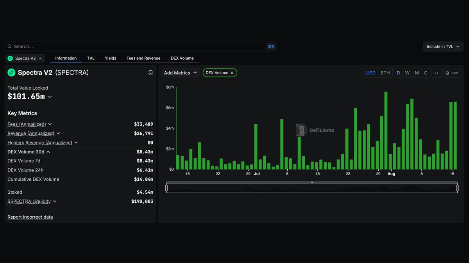The height and width of the screenshot is (263, 469).
Task: Open the DEX Volume tab
Action: pos(182,58)
